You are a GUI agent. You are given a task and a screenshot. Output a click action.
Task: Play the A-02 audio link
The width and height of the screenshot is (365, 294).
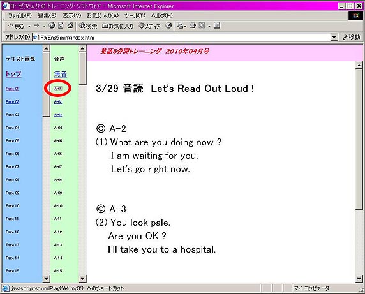[58, 102]
